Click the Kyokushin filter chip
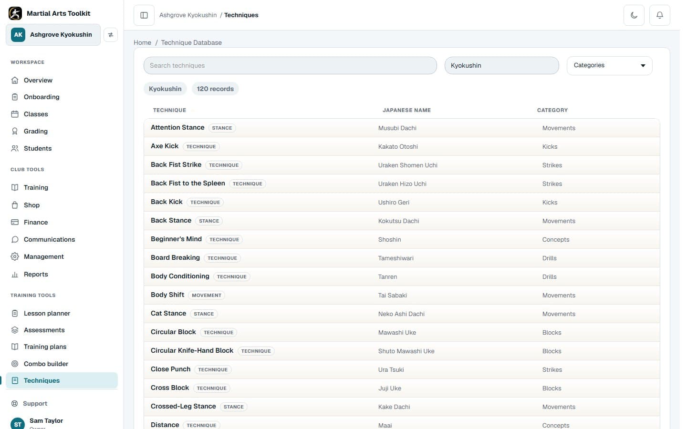The width and height of the screenshot is (687, 429). pos(165,89)
